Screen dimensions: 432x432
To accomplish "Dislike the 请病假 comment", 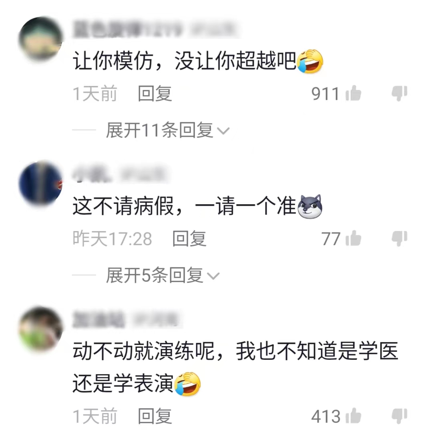I will [x=400, y=238].
